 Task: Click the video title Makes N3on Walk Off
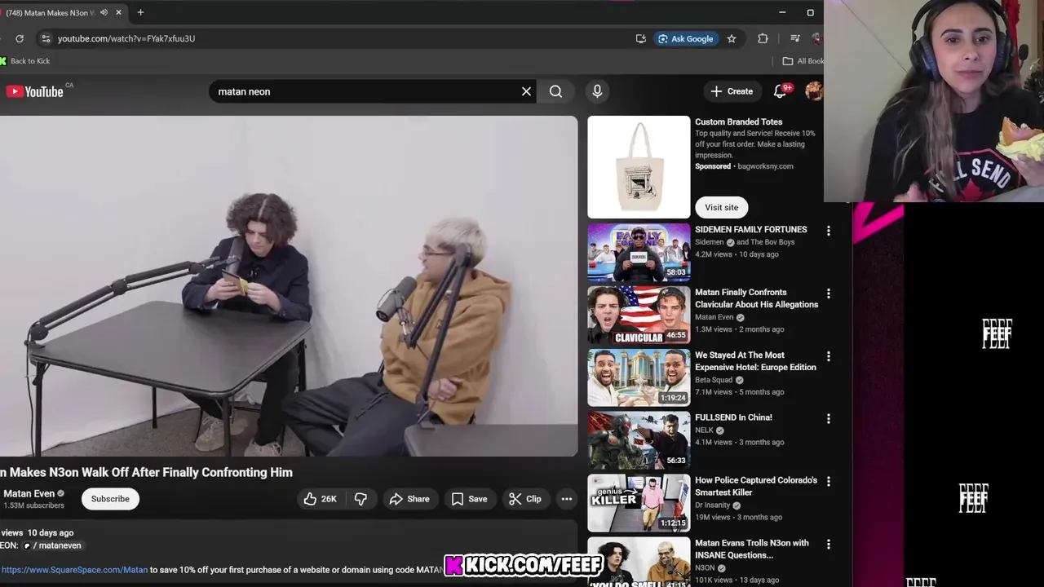coord(146,472)
